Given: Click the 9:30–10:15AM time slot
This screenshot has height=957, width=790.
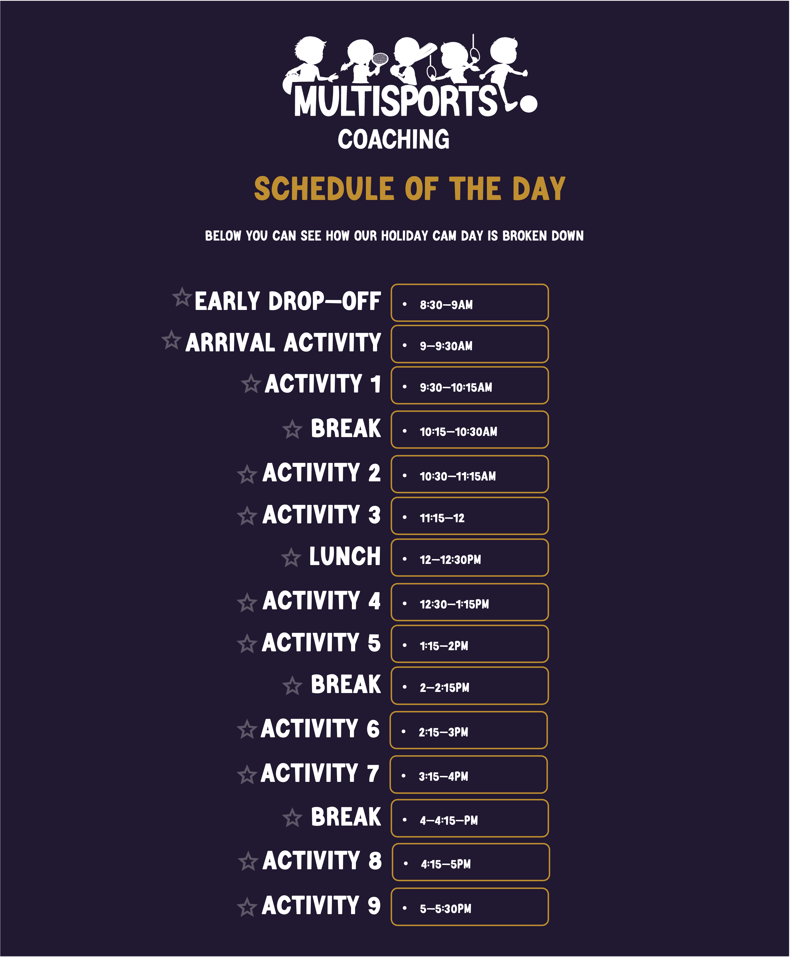Looking at the screenshot, I should point(469,385).
